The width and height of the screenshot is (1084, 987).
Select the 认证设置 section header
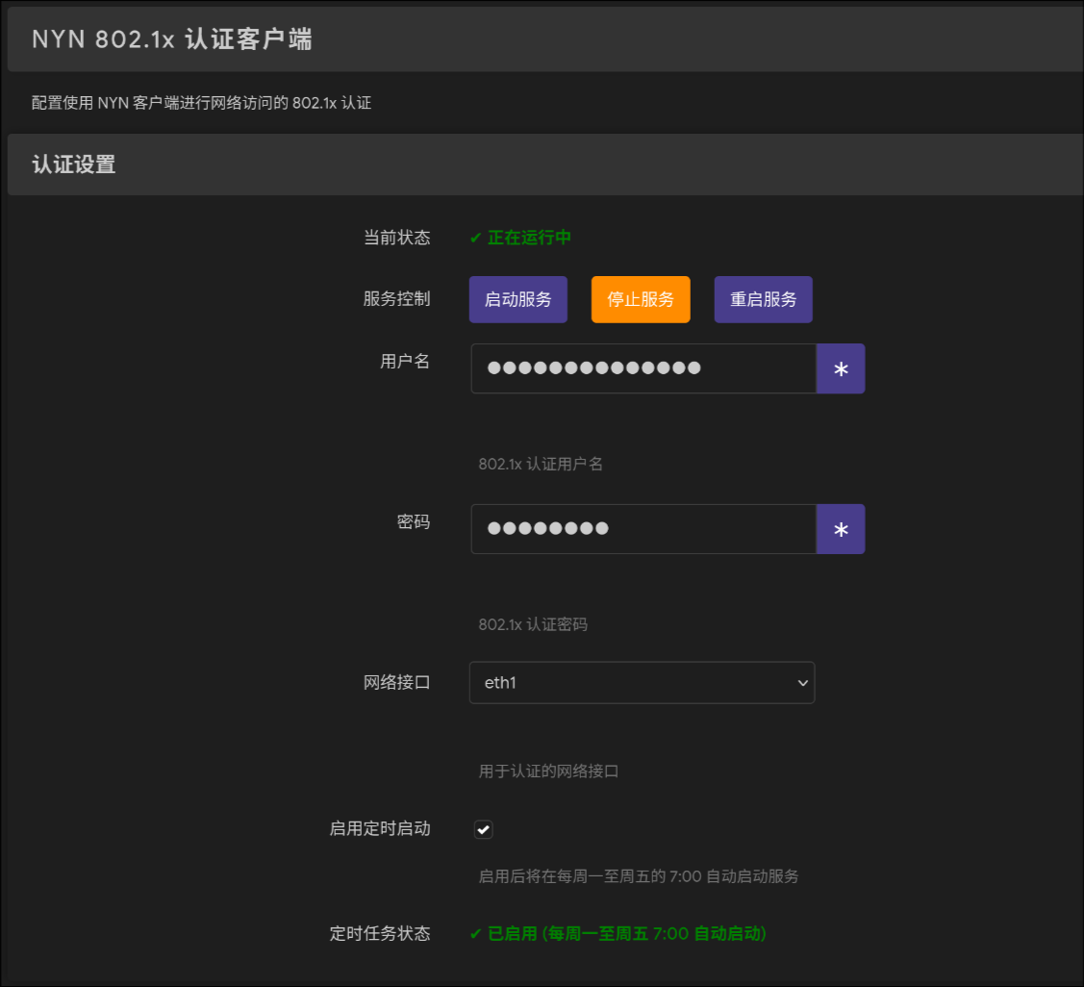(74, 164)
